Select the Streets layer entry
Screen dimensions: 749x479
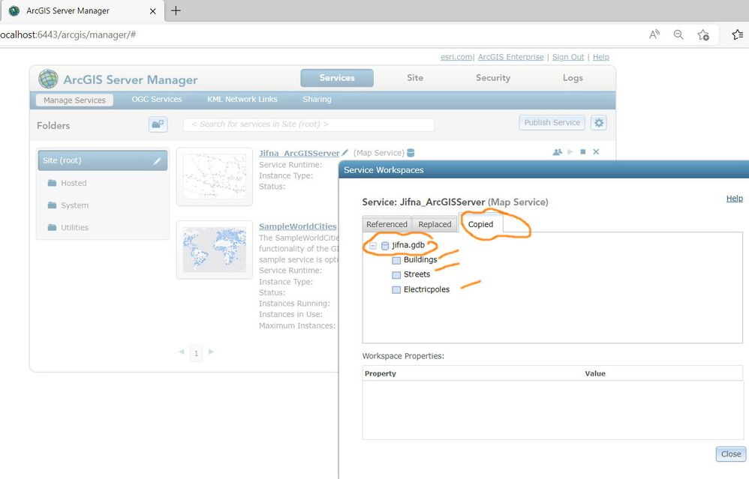click(x=417, y=274)
